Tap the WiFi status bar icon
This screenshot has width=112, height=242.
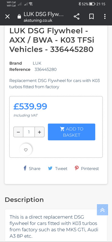[31, 4]
